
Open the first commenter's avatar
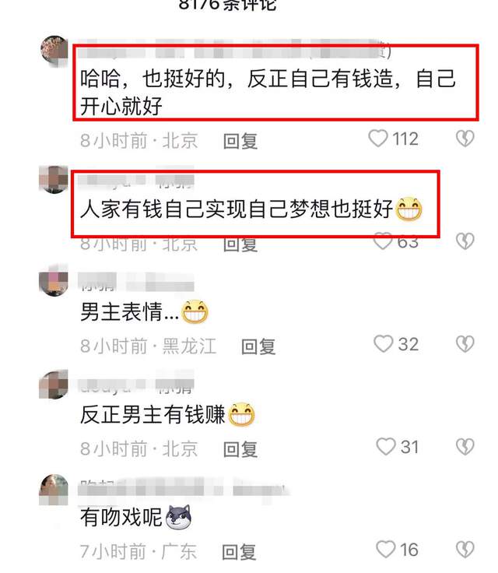point(54,51)
